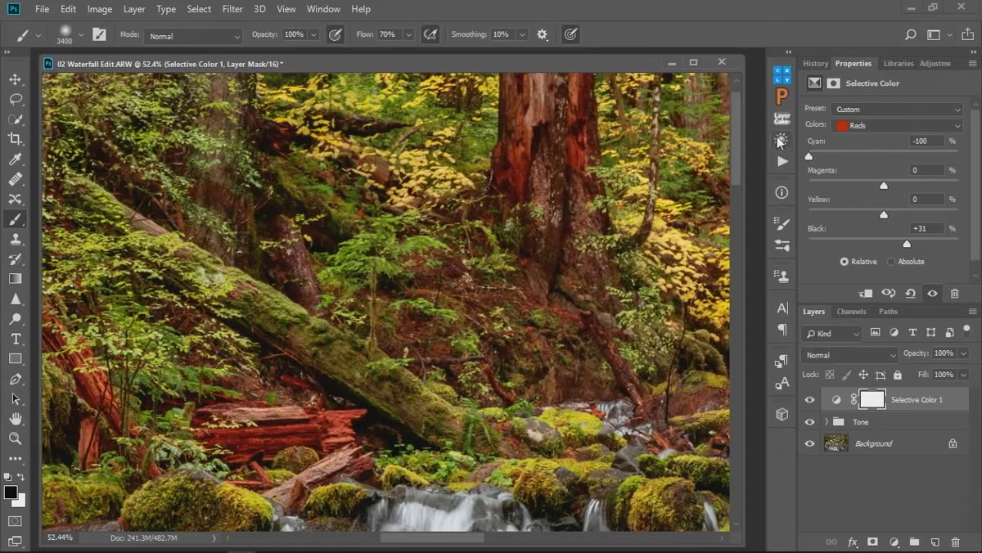Open smoothing options gear
The image size is (982, 553).
pyautogui.click(x=542, y=34)
